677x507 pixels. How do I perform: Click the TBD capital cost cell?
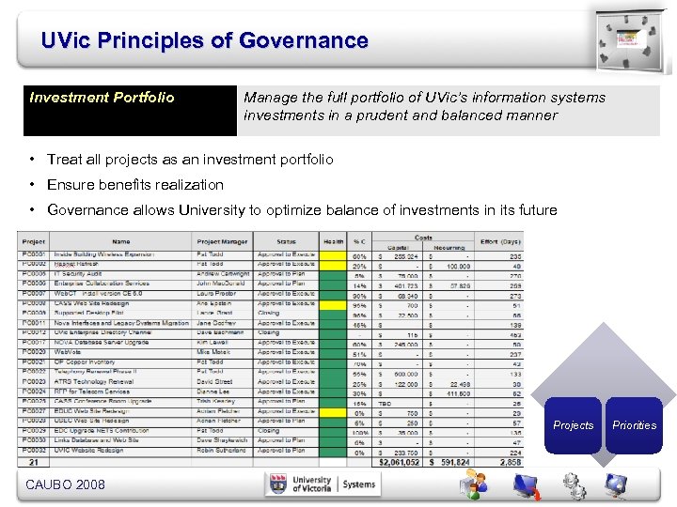coord(385,404)
